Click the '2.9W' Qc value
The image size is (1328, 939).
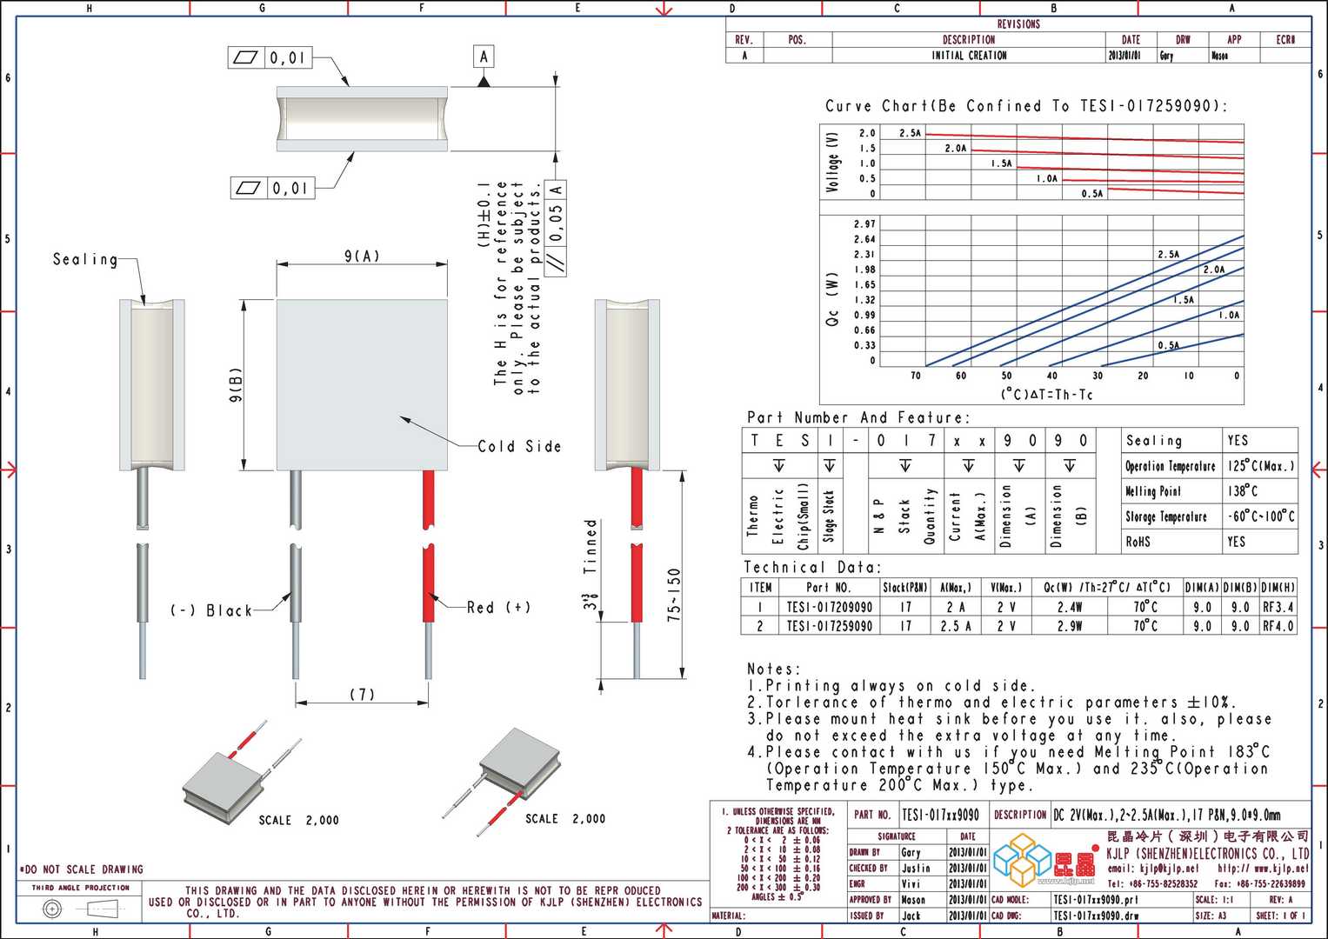1070,626
